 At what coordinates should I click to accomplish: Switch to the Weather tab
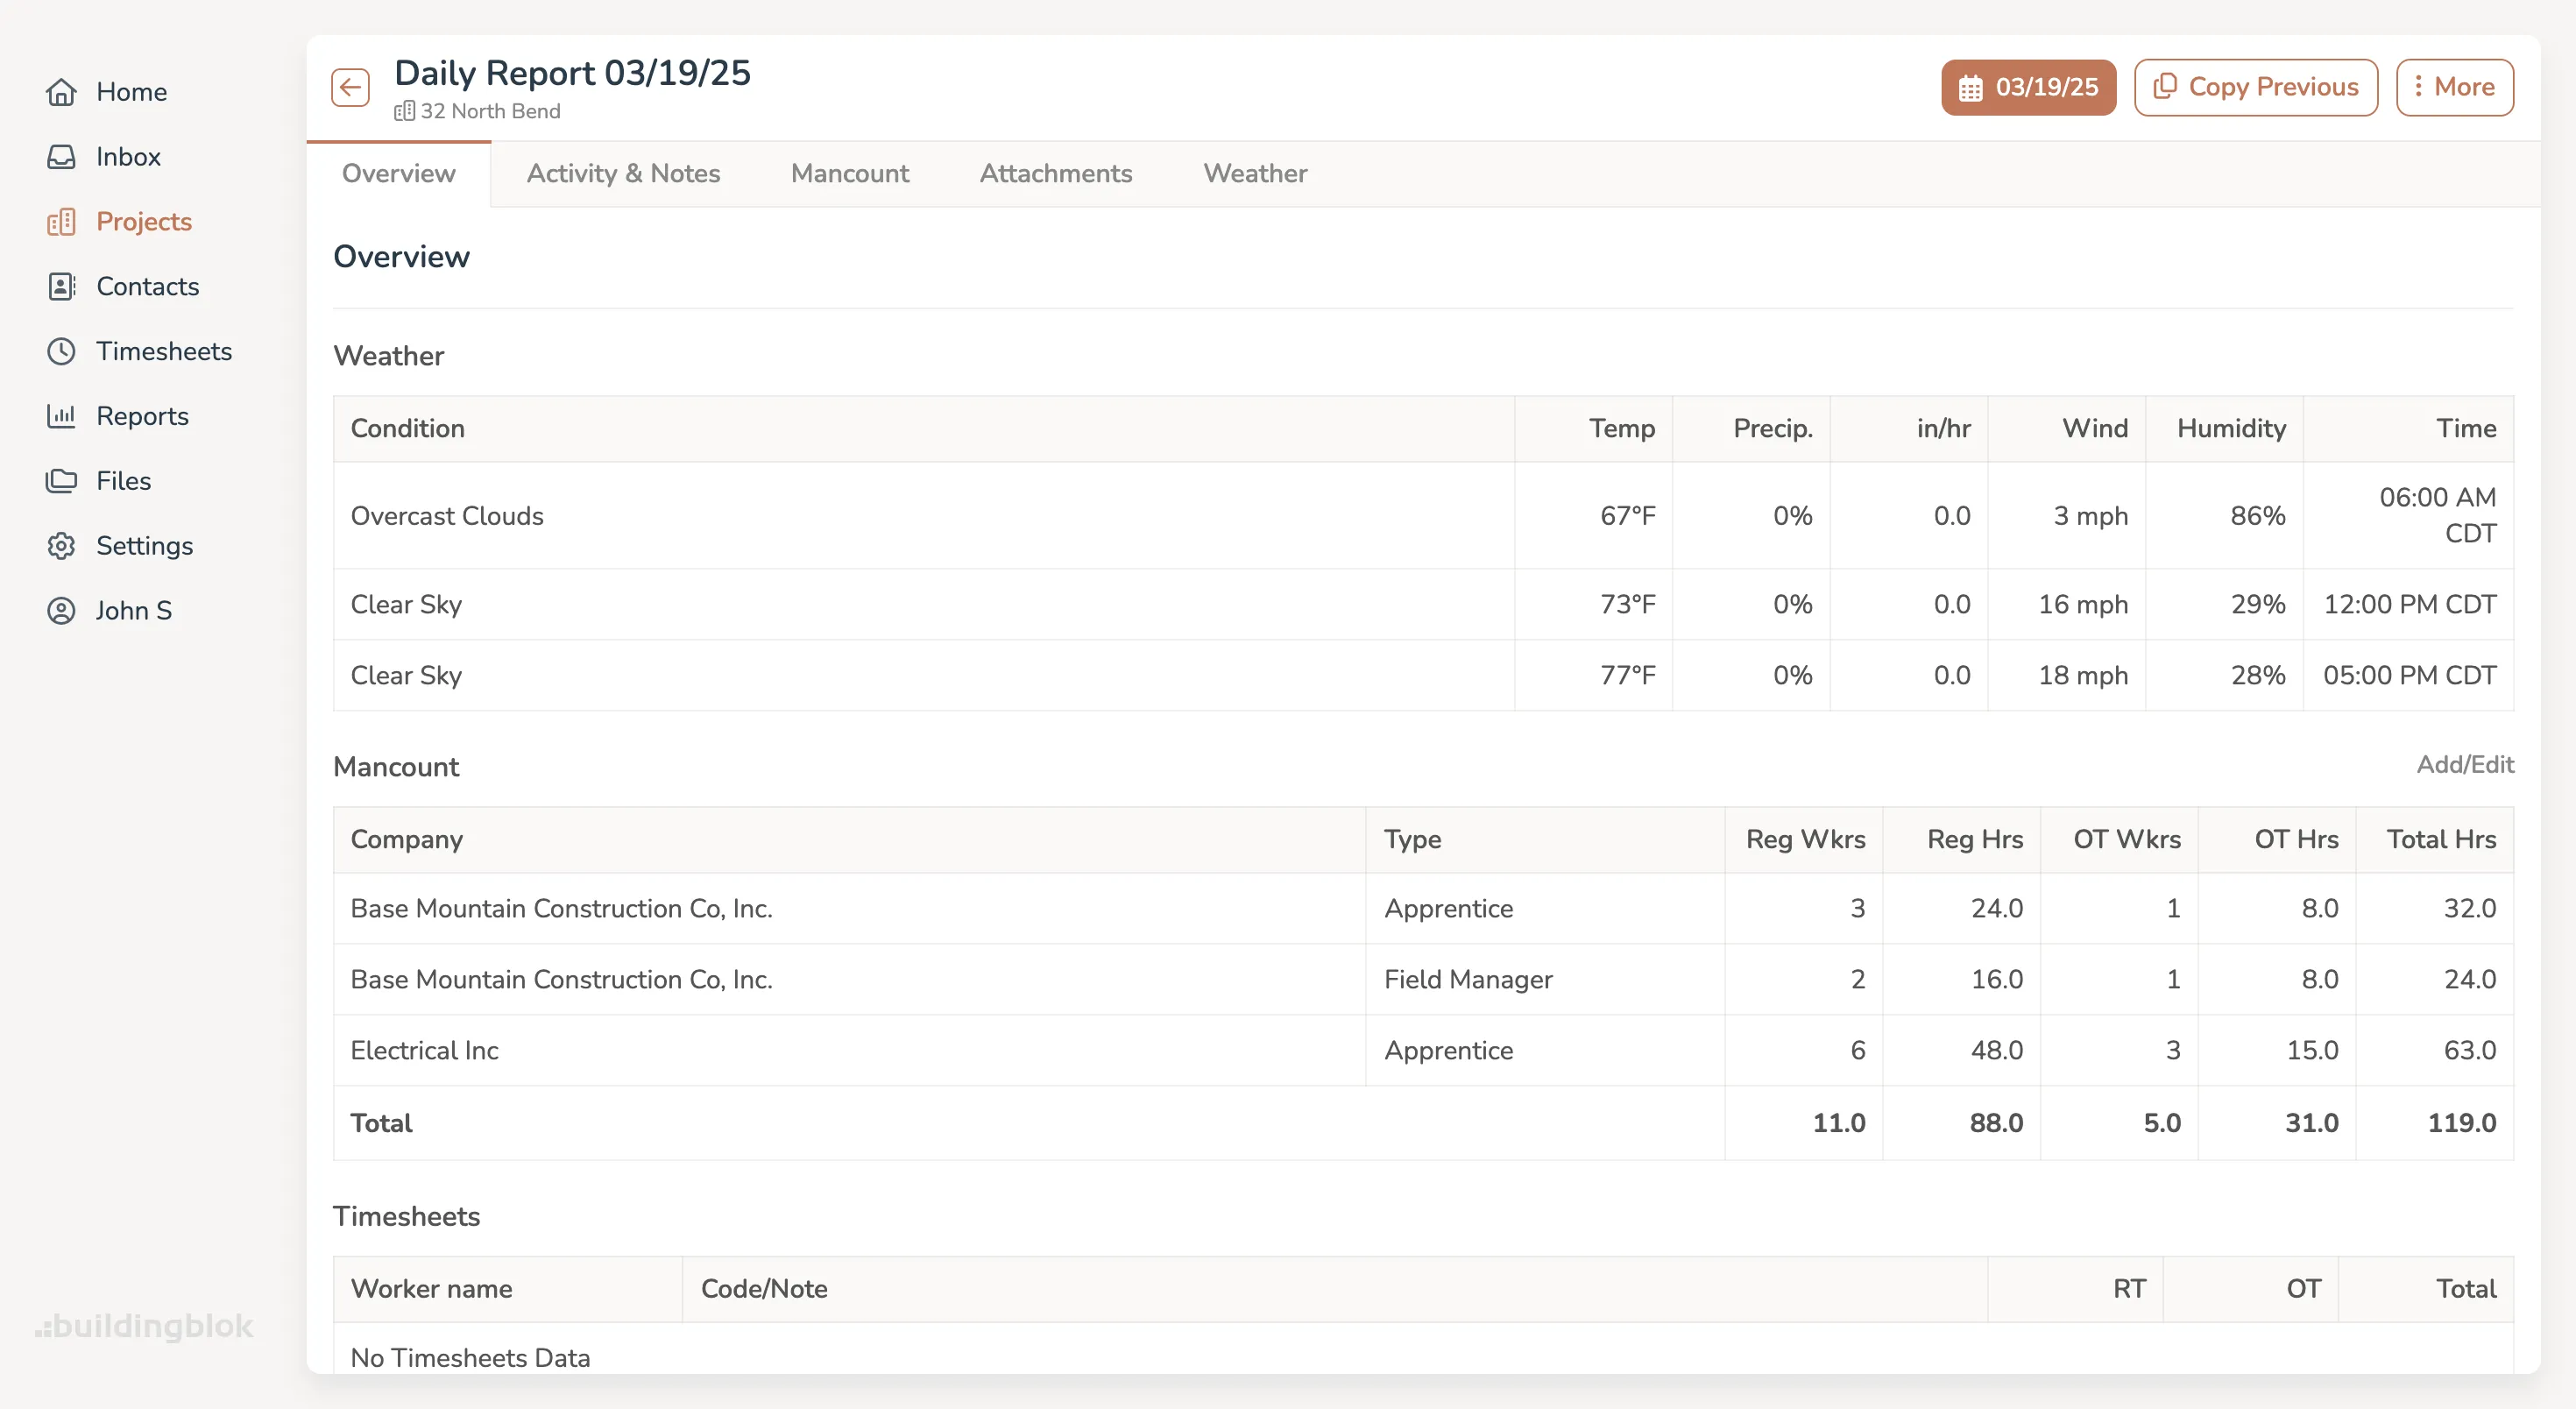(1255, 173)
